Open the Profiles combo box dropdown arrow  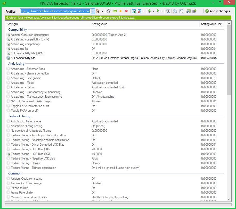[x=93, y=11]
